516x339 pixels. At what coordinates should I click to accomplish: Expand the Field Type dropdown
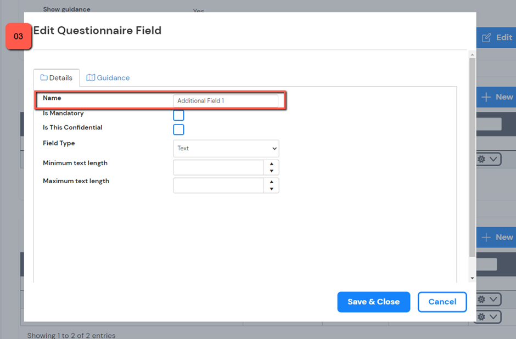pos(226,148)
